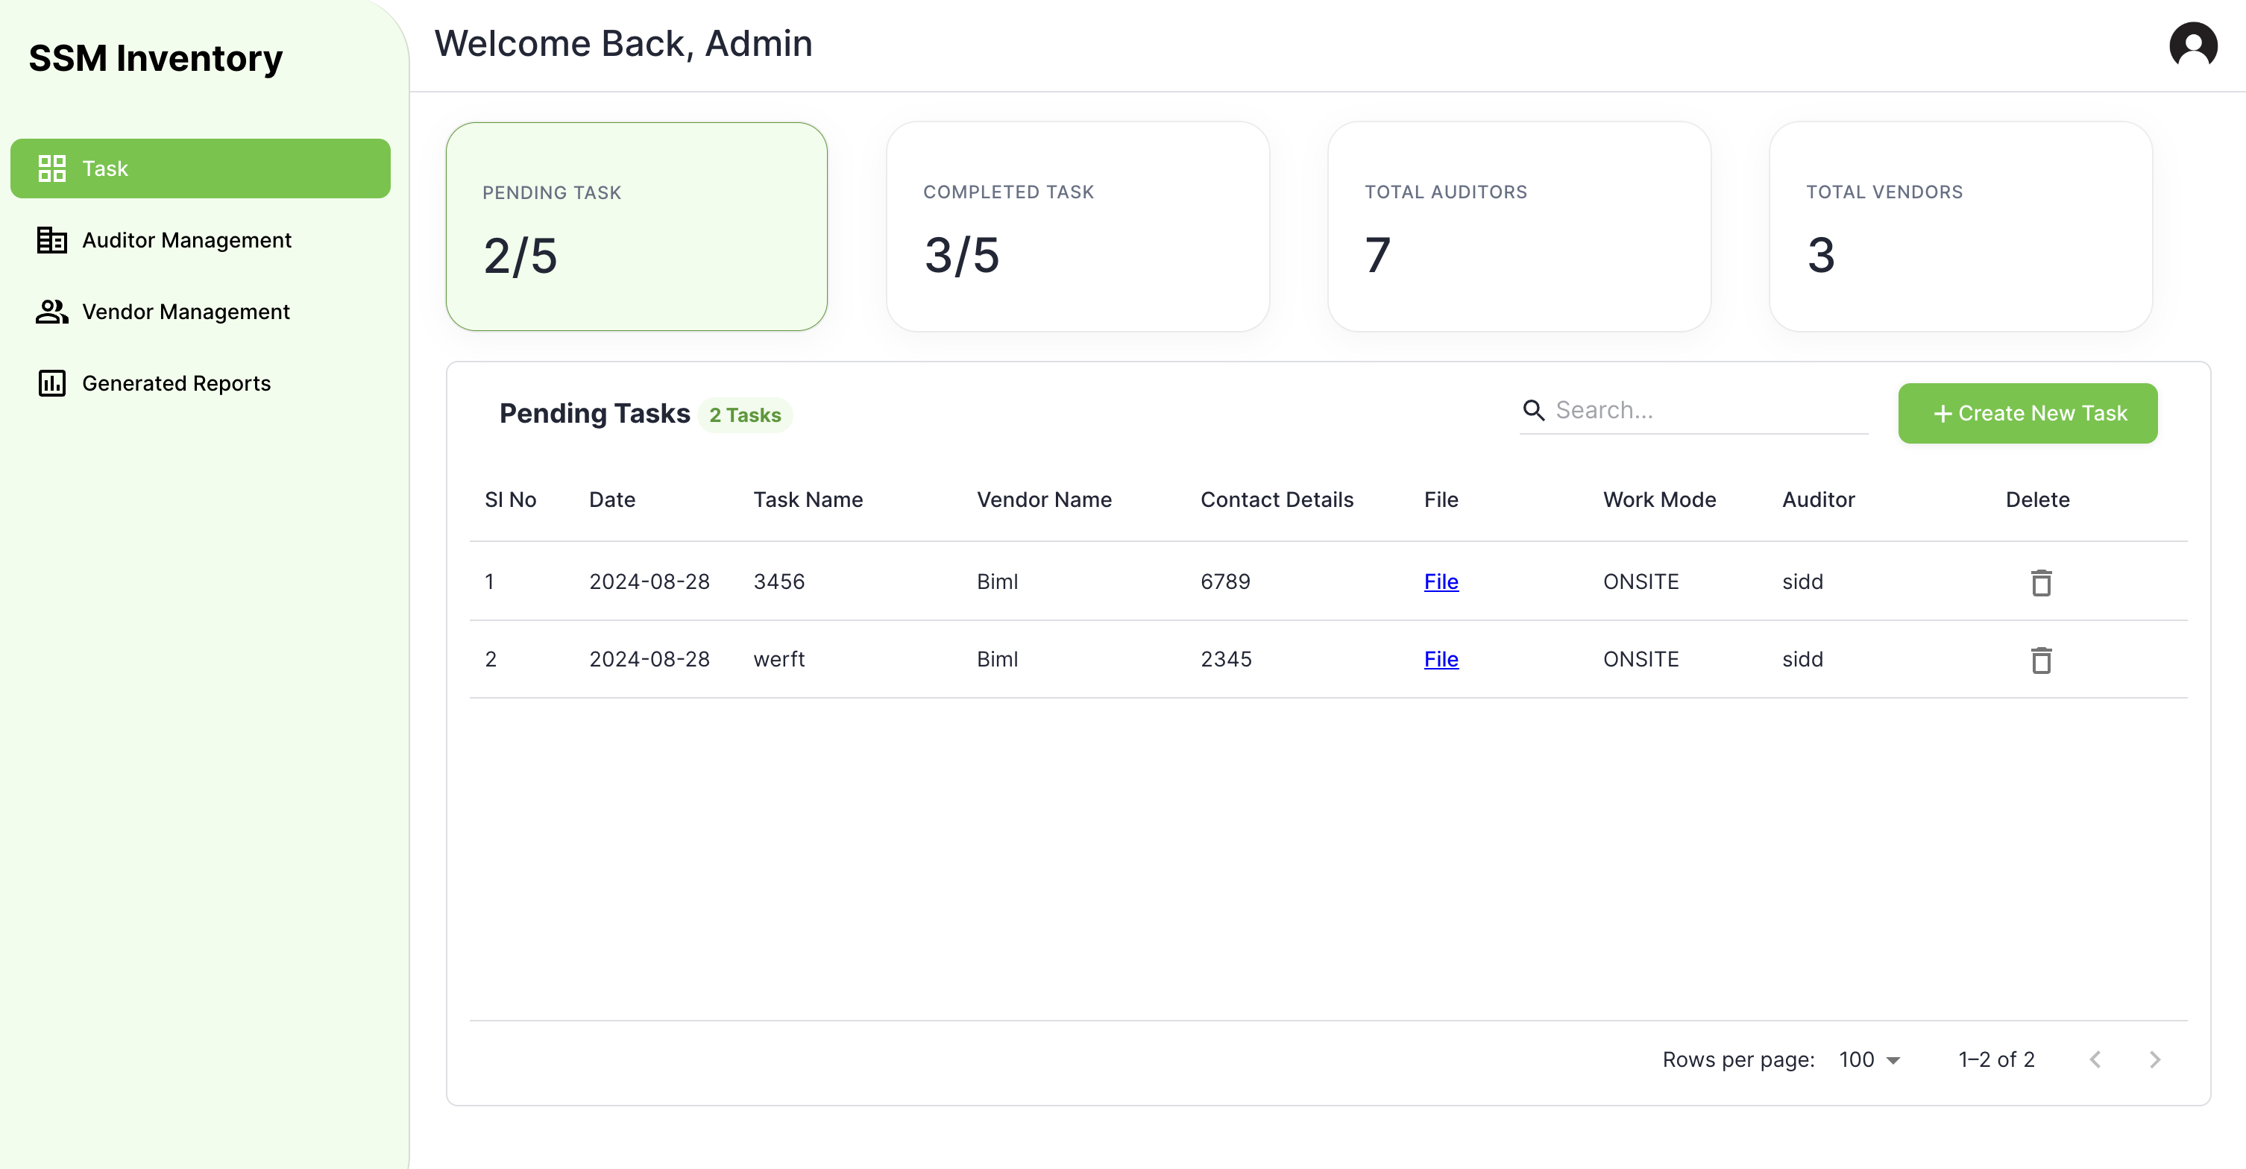
Task: Delete task 3456 using trash icon
Action: (x=2040, y=582)
